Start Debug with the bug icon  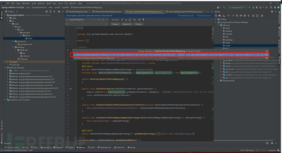(x=253, y=7)
